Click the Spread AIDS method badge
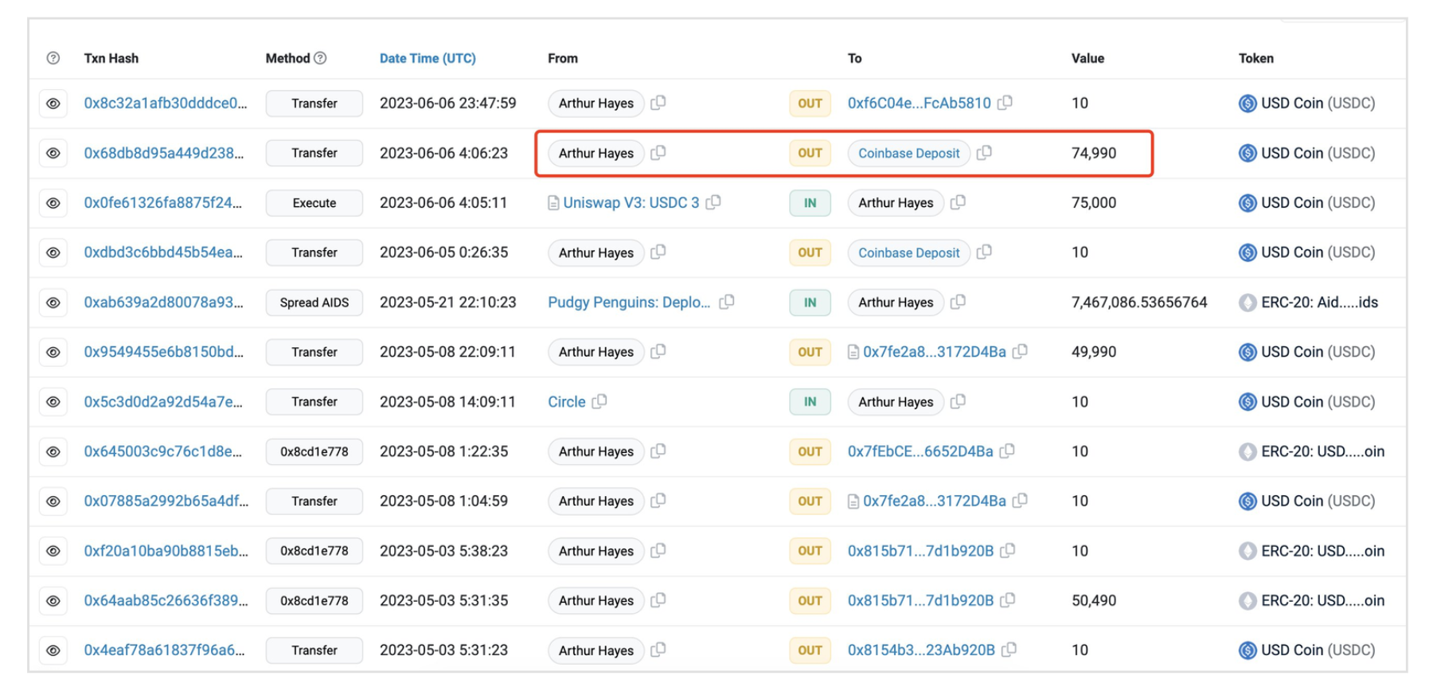 point(314,303)
